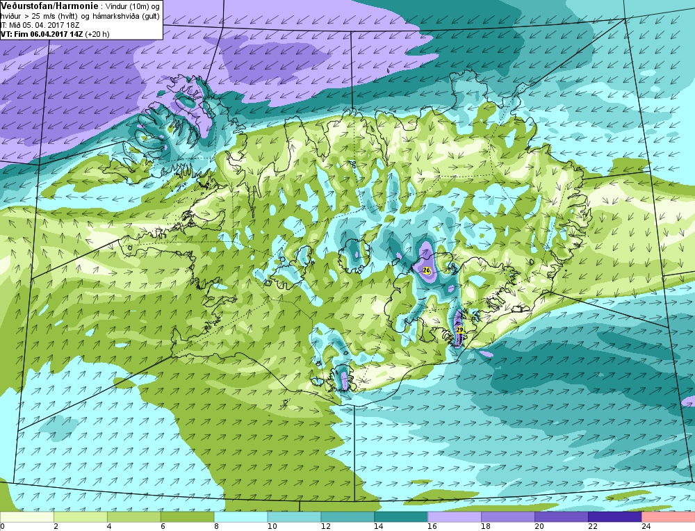This screenshot has height=531, width=695.
Task: Click the legend scale number 4
Action: [109, 527]
